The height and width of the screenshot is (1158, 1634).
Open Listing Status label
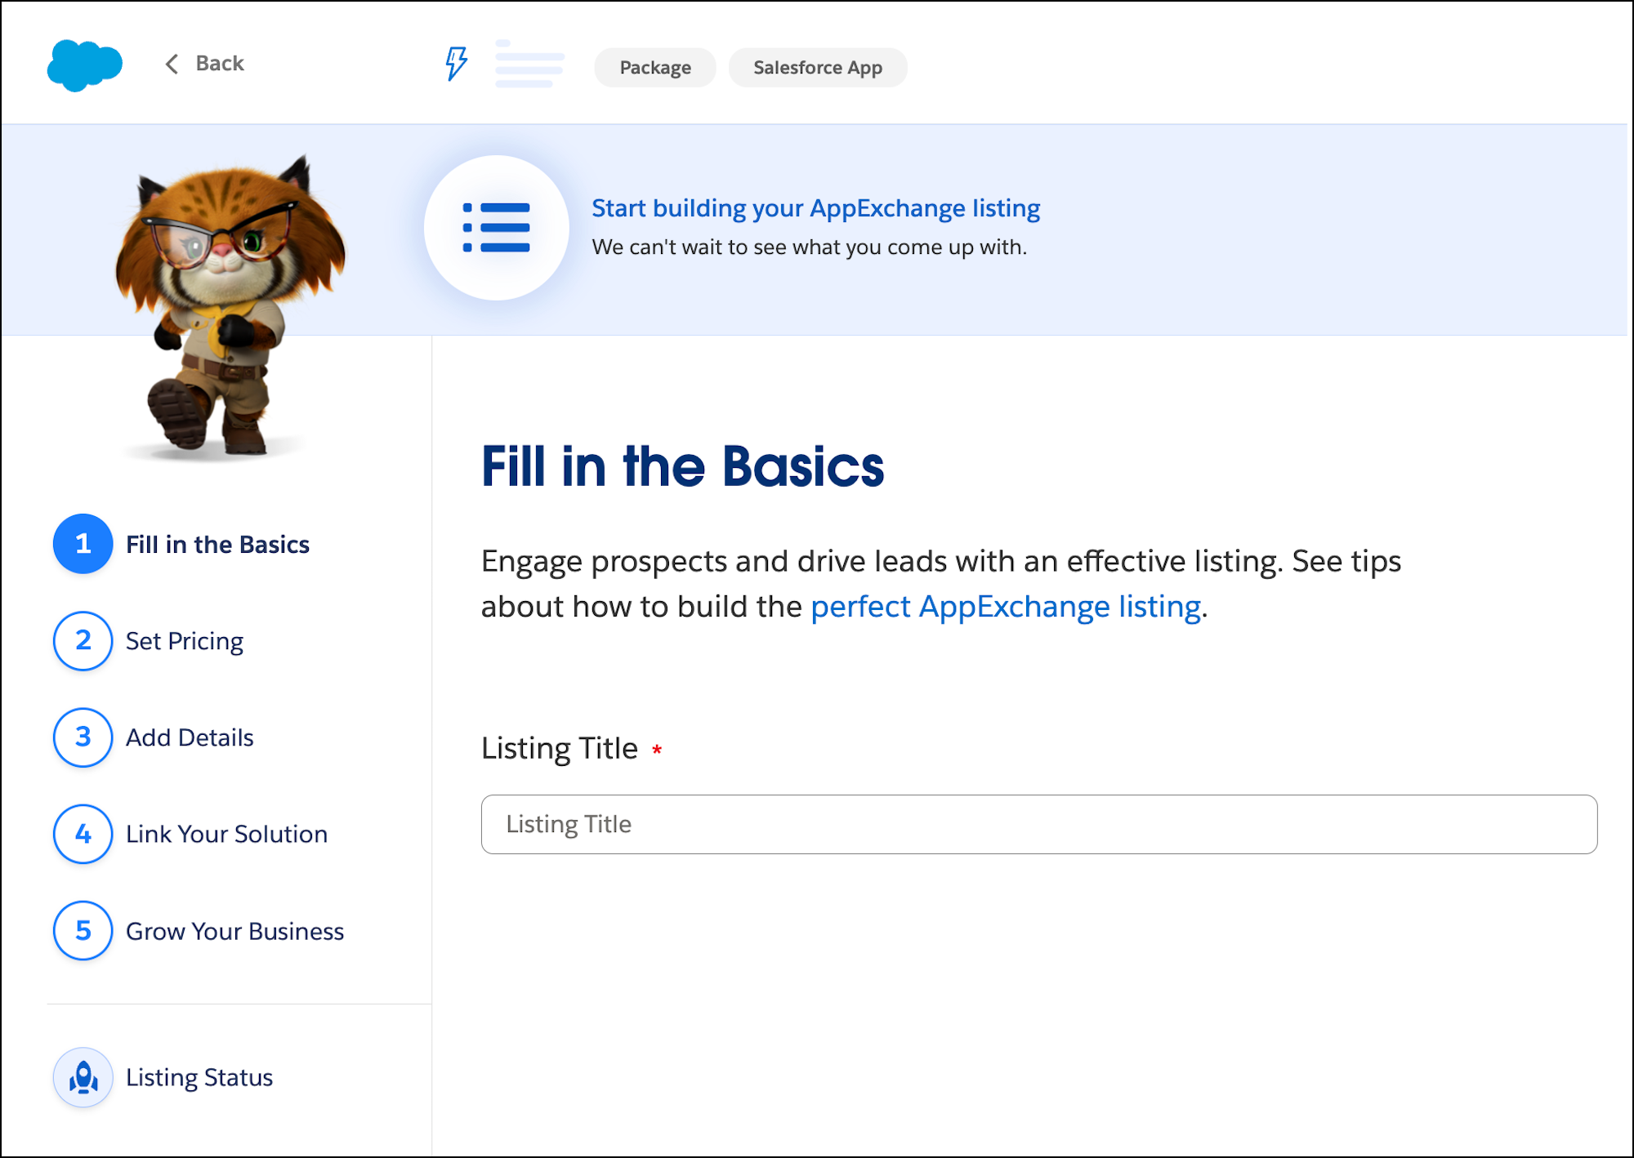tap(199, 1077)
